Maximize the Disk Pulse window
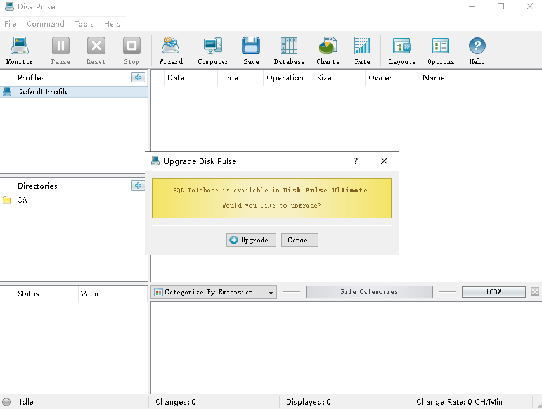The height and width of the screenshot is (409, 542). (501, 6)
